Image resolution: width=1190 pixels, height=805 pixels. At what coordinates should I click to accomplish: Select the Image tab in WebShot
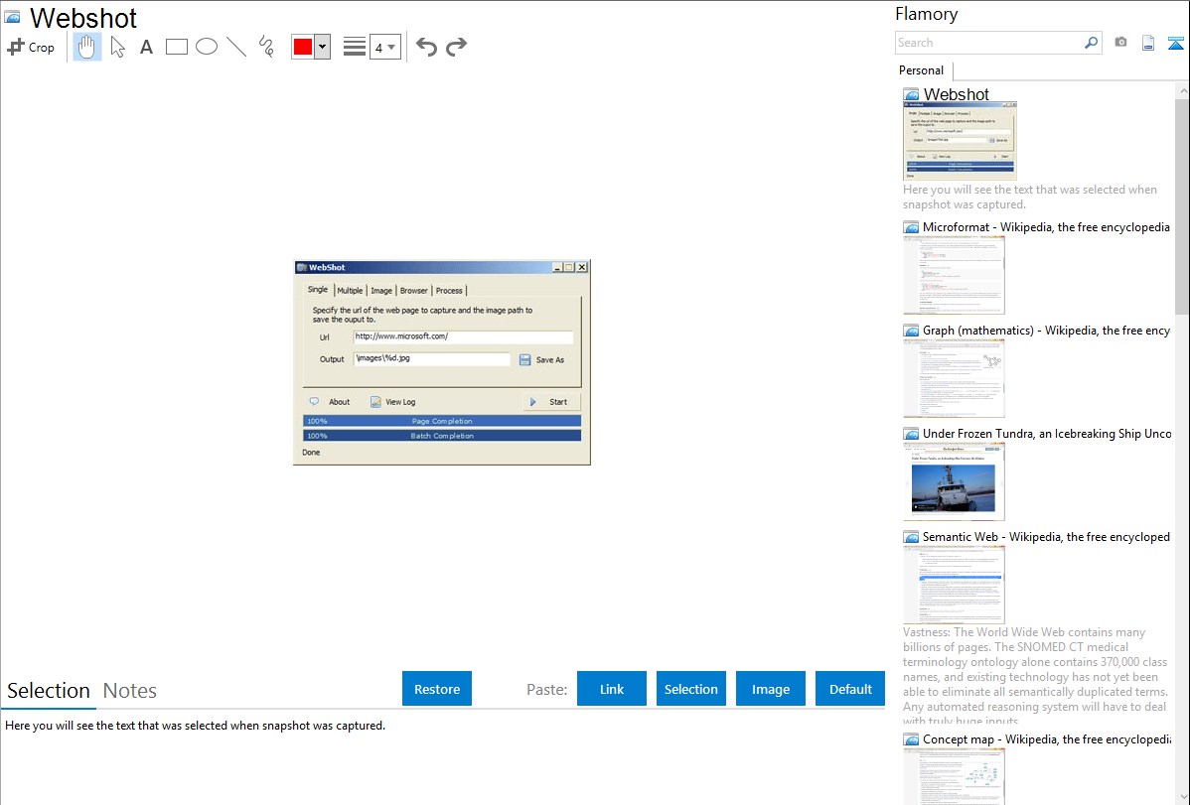[381, 291]
